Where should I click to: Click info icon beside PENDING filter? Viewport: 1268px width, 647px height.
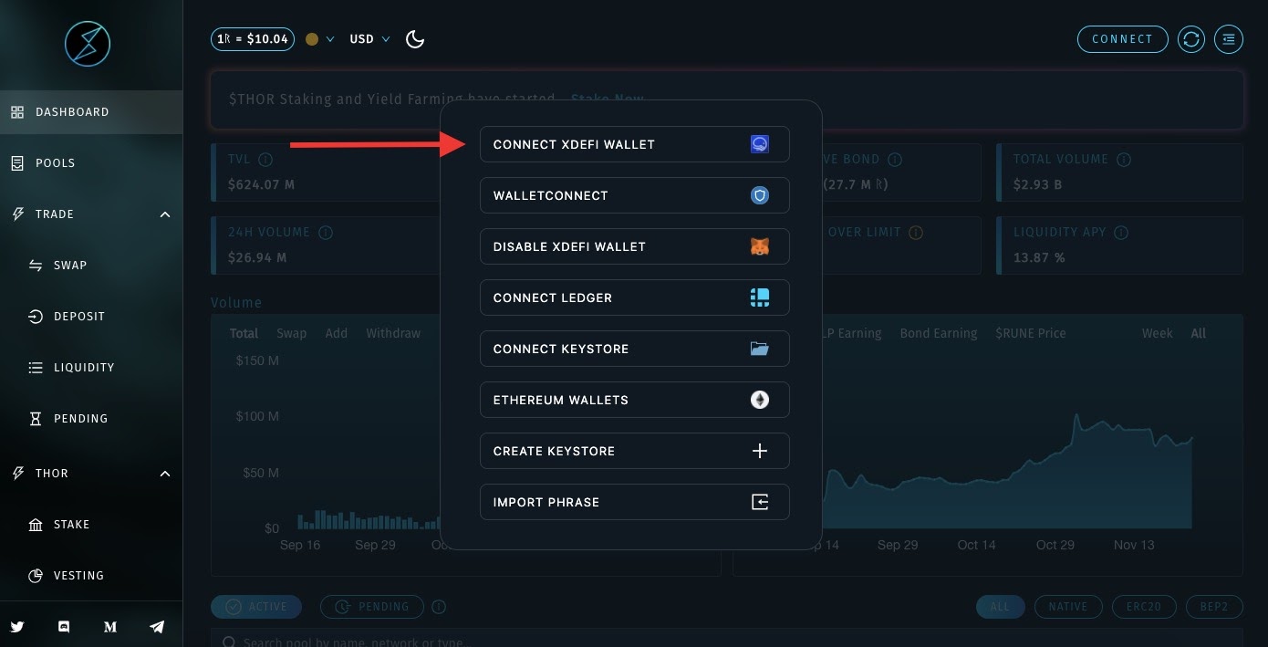(x=439, y=607)
